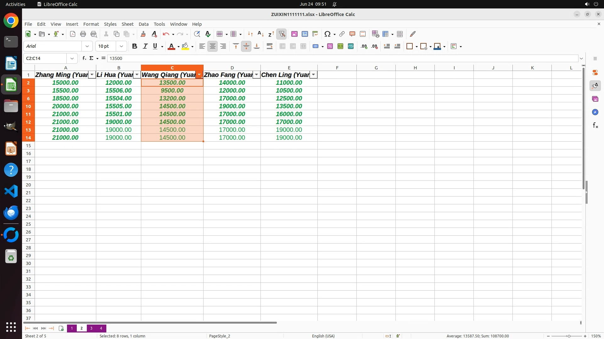Open the Function Wizard icon
The height and width of the screenshot is (339, 604).
coord(84,58)
